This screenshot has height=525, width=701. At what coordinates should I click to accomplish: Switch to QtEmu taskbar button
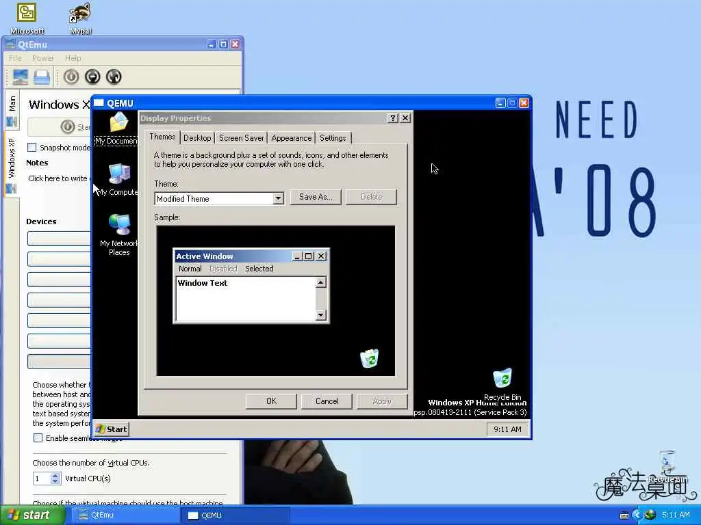tap(126, 515)
